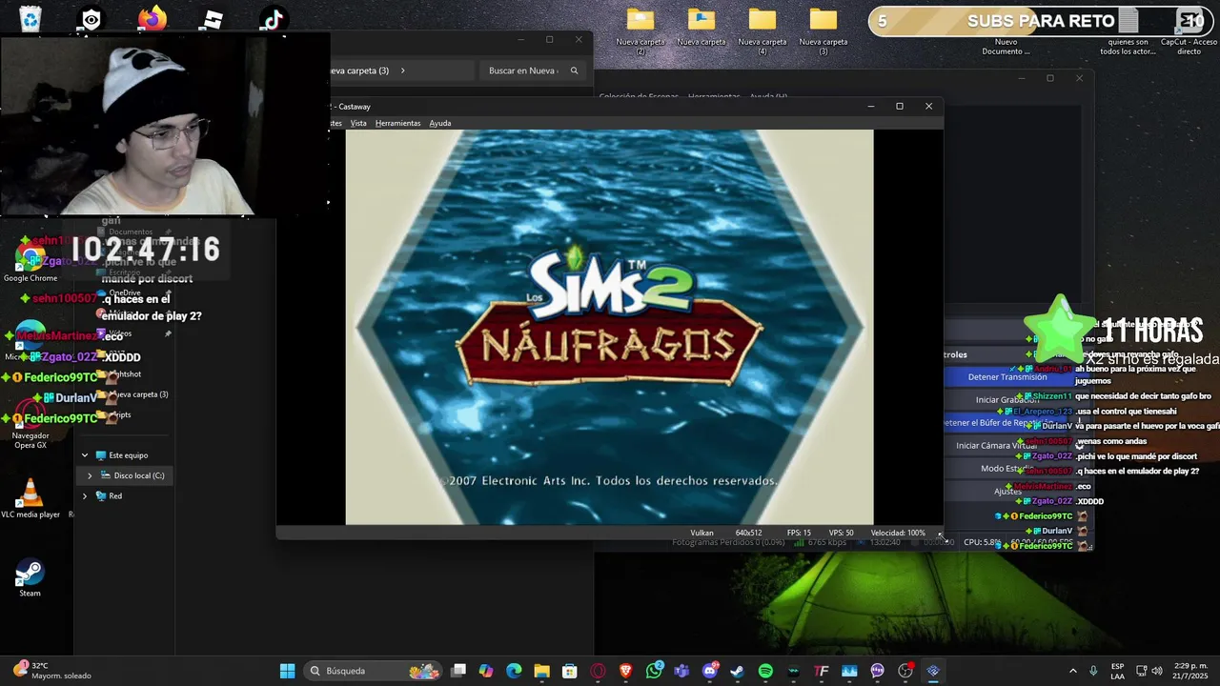Image resolution: width=1220 pixels, height=686 pixels.
Task: Open the Google Chrome desktop shortcut
Action: point(30,263)
